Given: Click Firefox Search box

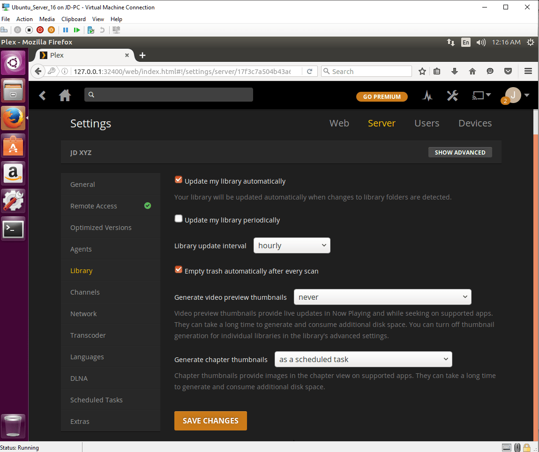Looking at the screenshot, I should click(x=367, y=71).
